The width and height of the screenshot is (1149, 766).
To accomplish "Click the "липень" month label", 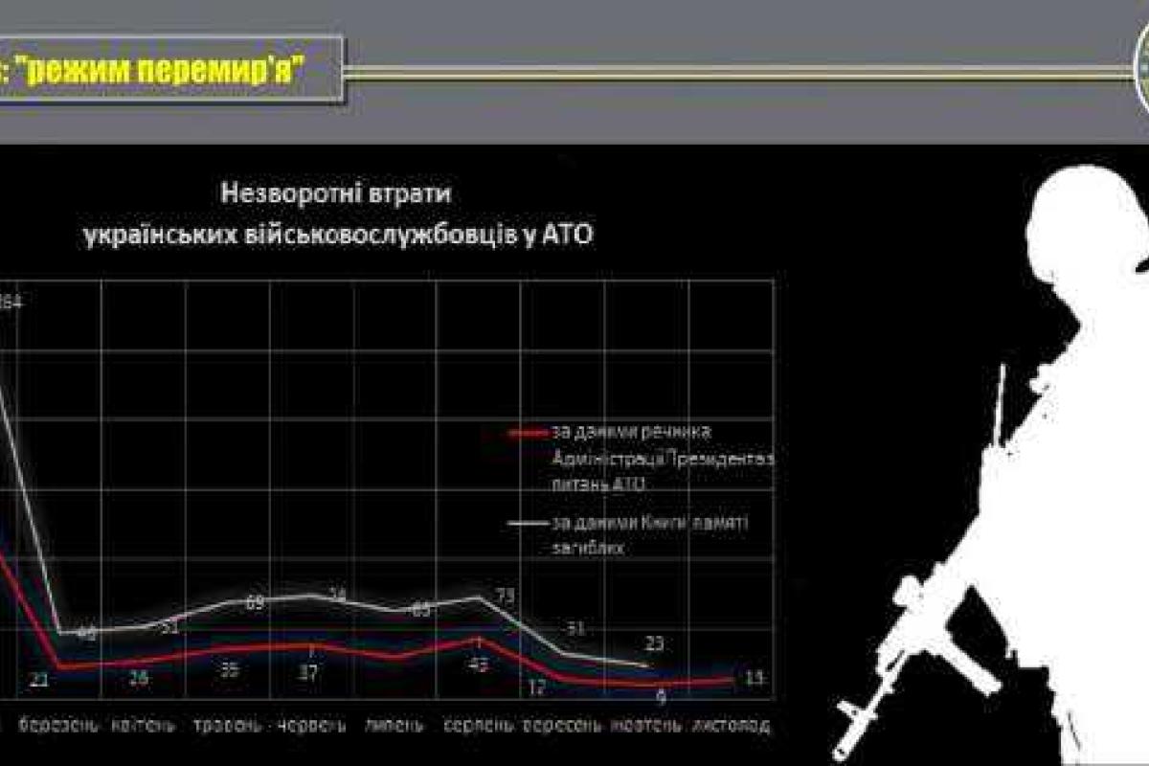I will (x=394, y=725).
